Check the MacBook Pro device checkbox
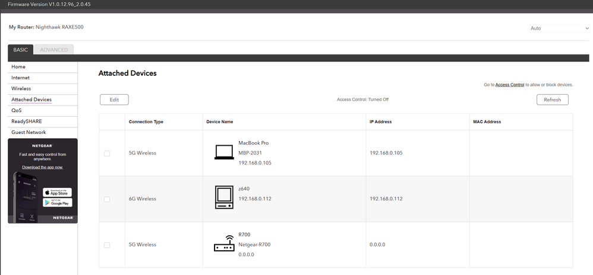The height and width of the screenshot is (275, 593). click(x=107, y=154)
